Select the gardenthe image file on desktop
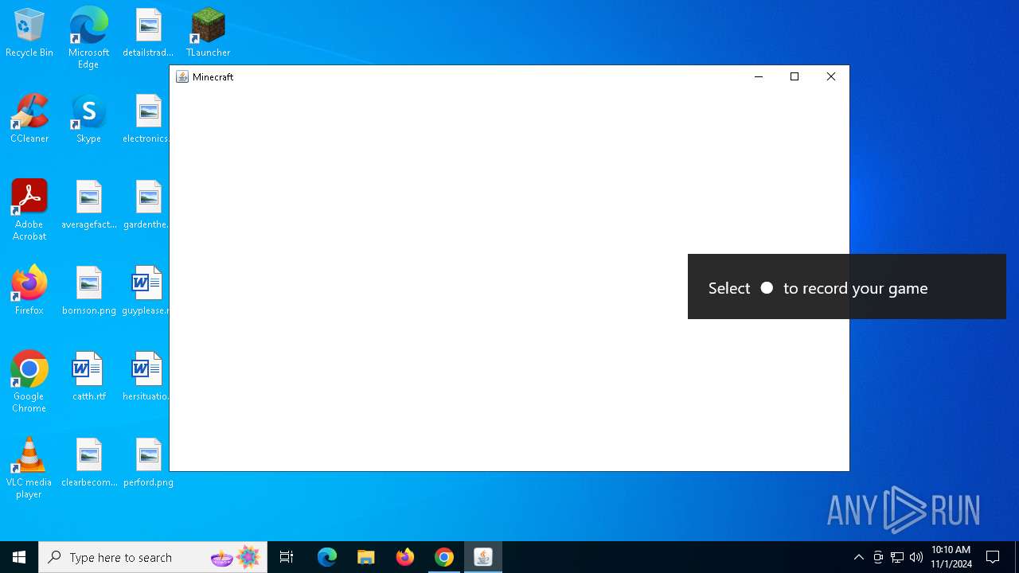This screenshot has width=1019, height=573. point(146,205)
